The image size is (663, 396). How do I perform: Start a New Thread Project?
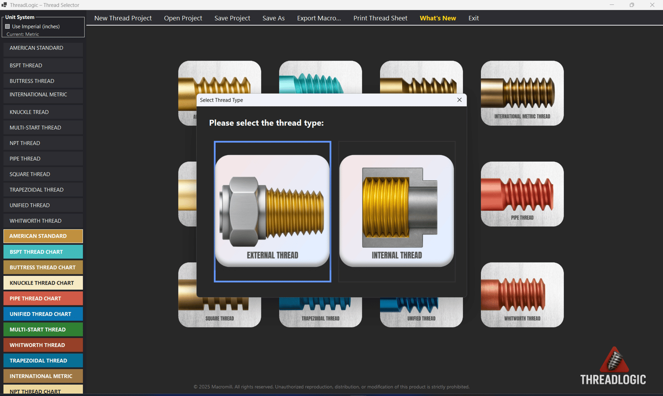(123, 18)
